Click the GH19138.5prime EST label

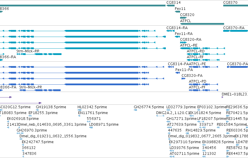(x=51, y=107)
